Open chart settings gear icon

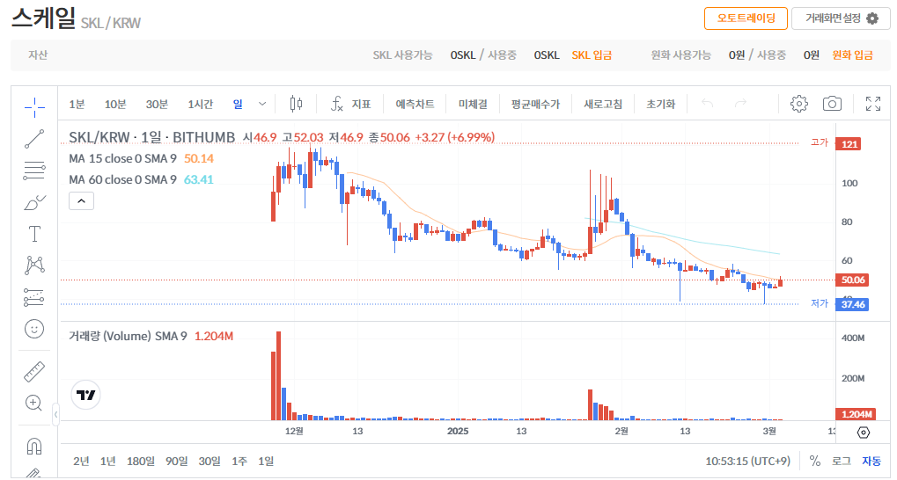coord(799,104)
